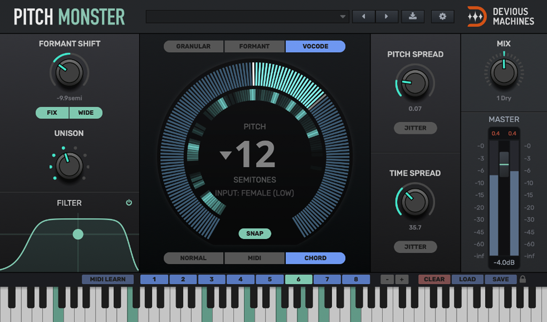Select chord slot 1
The width and height of the screenshot is (547, 322).
pos(154,279)
